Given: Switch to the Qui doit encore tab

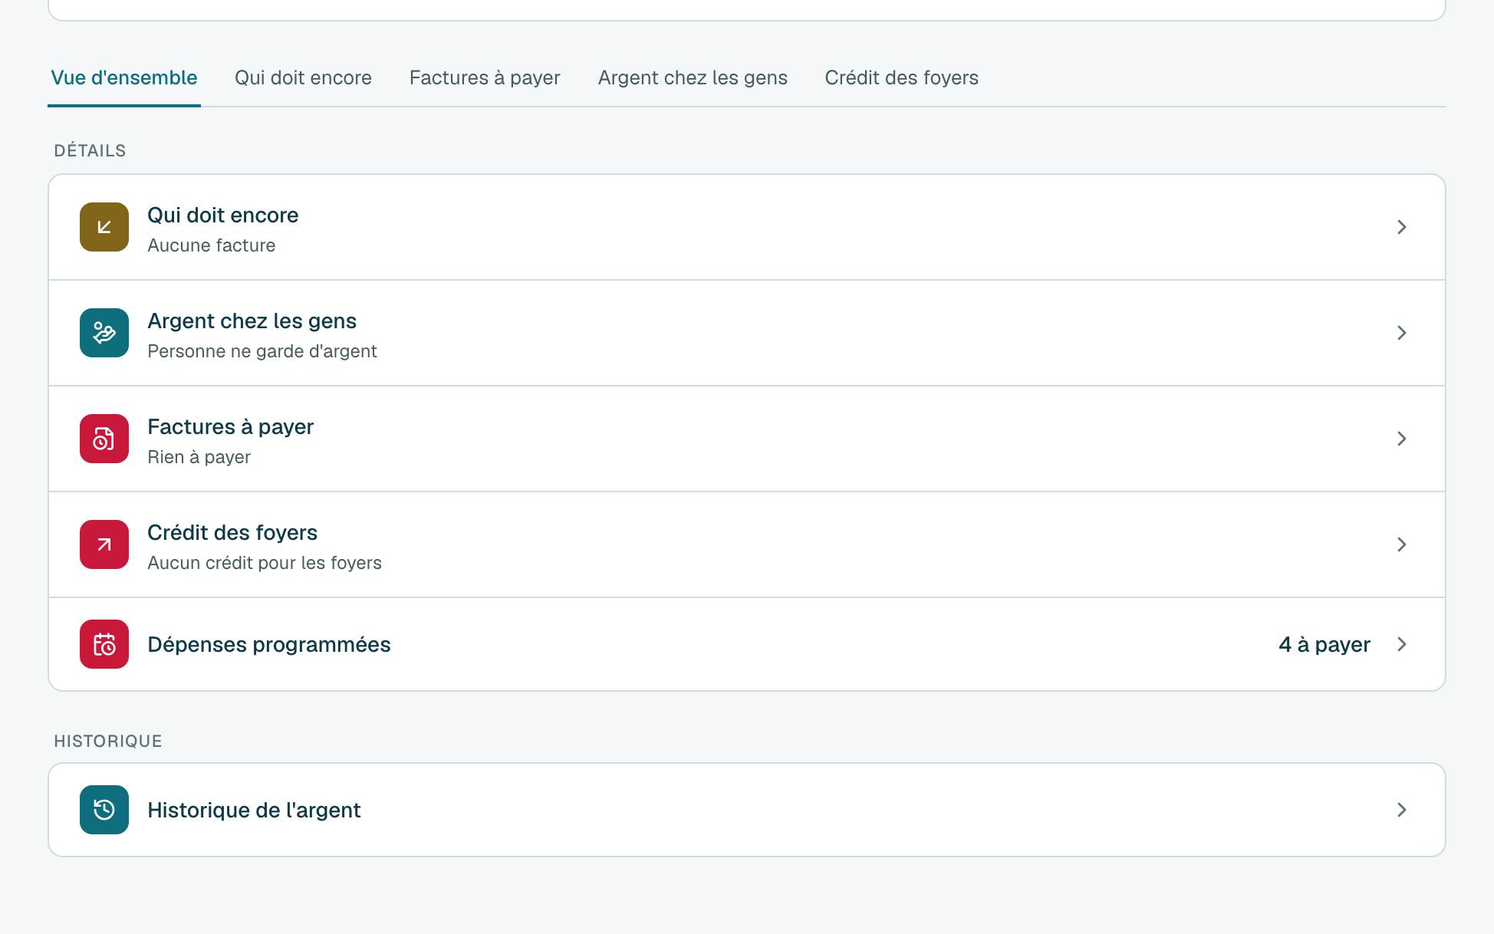Looking at the screenshot, I should coord(303,77).
